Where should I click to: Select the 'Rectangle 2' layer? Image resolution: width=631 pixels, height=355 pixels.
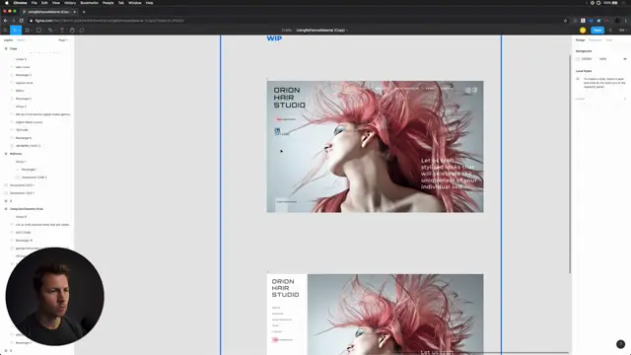point(24,75)
